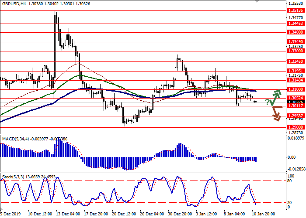The height and width of the screenshot is (218, 306).
Task: Click the current price tag 1.30326
Action: click(x=293, y=102)
